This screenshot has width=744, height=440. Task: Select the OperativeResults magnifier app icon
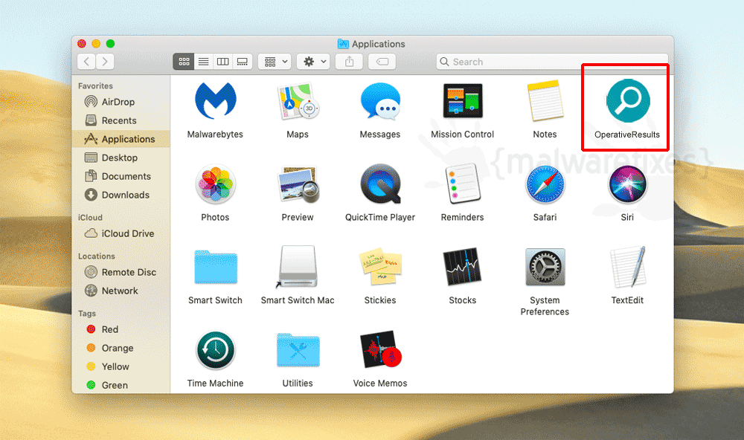click(627, 100)
